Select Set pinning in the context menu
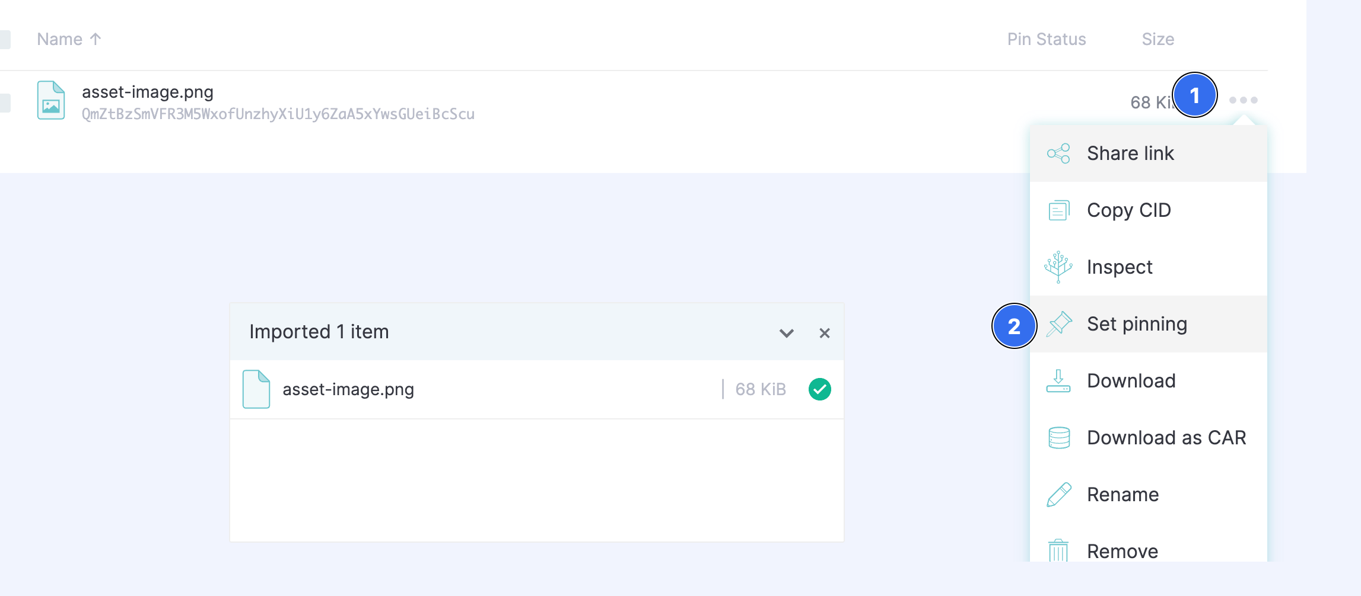 (1136, 324)
